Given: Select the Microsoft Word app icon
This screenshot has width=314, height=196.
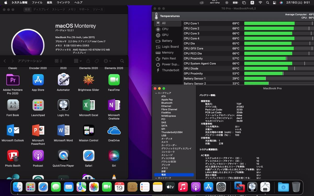Looking at the screenshot, I should (63, 130).
